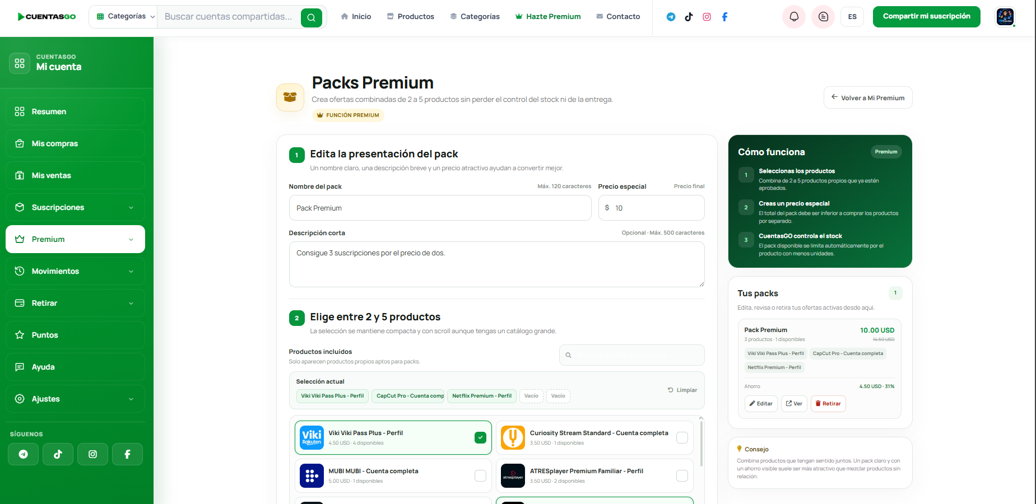
Task: Click the MUBI product logo
Action: point(312,475)
